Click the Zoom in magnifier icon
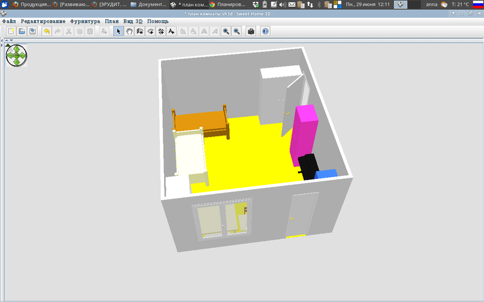This screenshot has width=484, height=302. pyautogui.click(x=226, y=31)
